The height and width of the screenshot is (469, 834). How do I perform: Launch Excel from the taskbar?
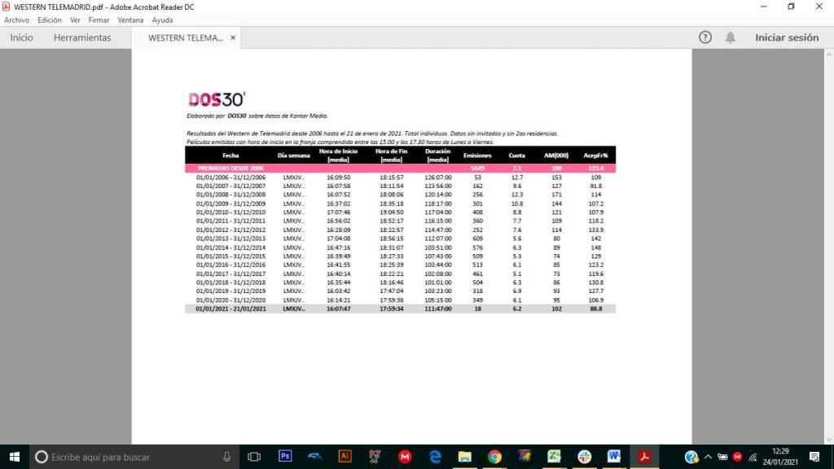click(554, 456)
